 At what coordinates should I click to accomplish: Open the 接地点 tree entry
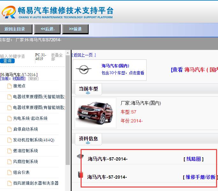(19, 86)
